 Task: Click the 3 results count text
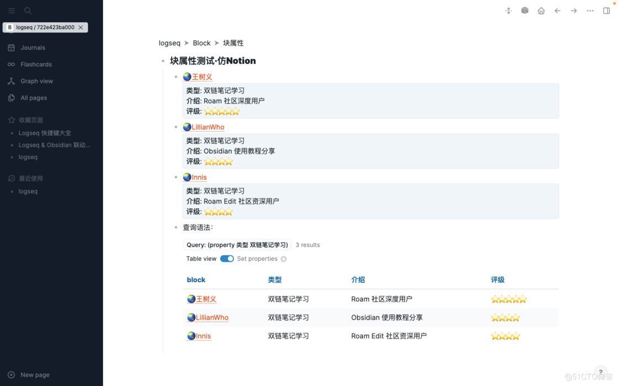[308, 245]
